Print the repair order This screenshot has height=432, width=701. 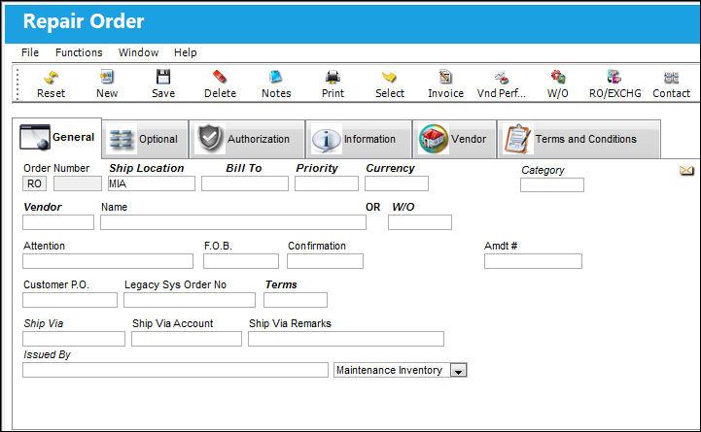(333, 78)
